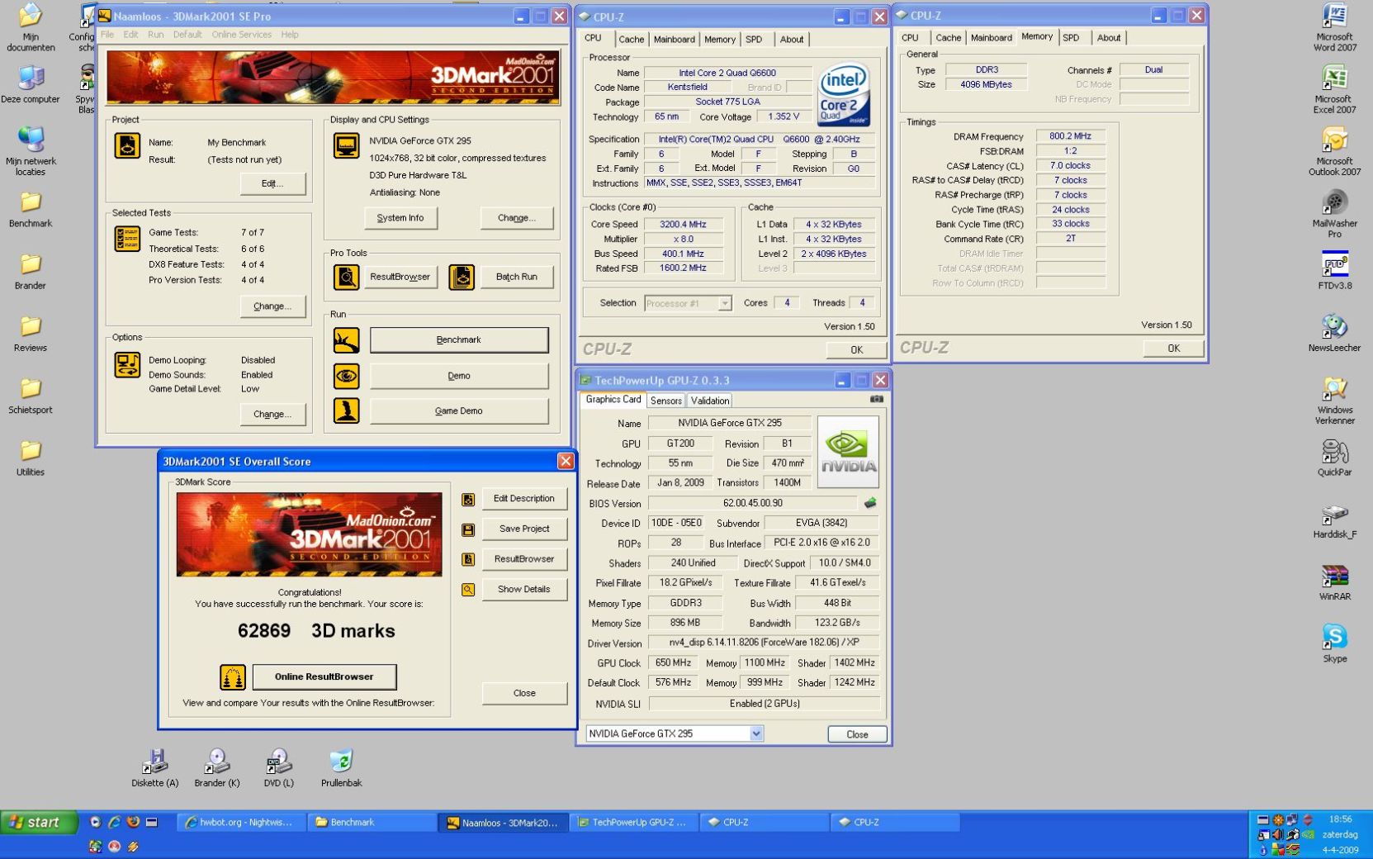Click OK in the CPU-Z memory window

(x=1173, y=349)
